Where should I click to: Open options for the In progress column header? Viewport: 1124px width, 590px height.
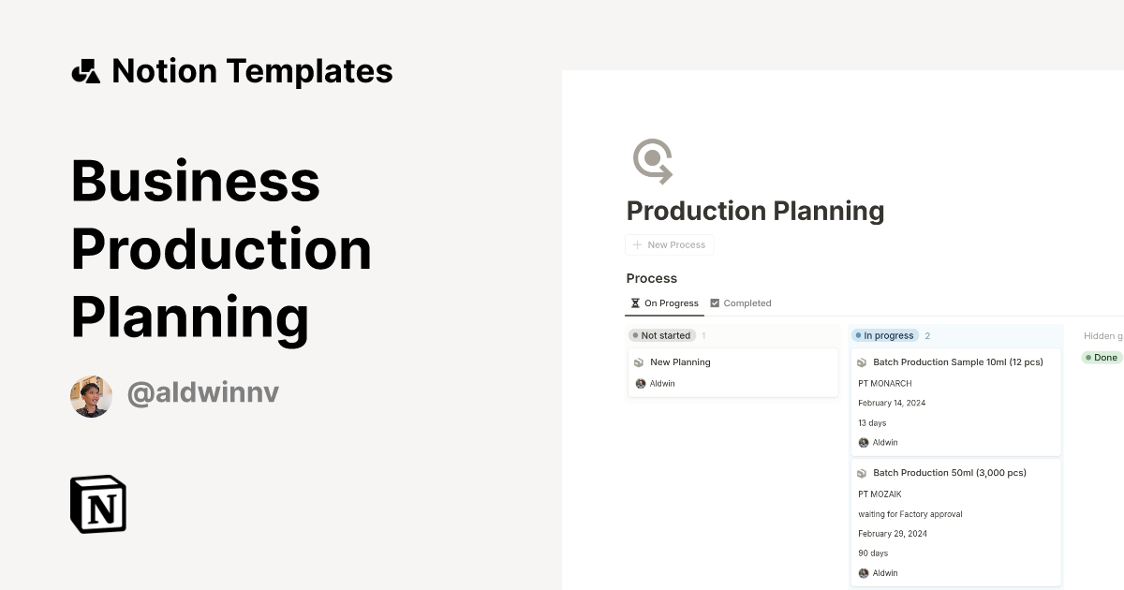coord(884,335)
